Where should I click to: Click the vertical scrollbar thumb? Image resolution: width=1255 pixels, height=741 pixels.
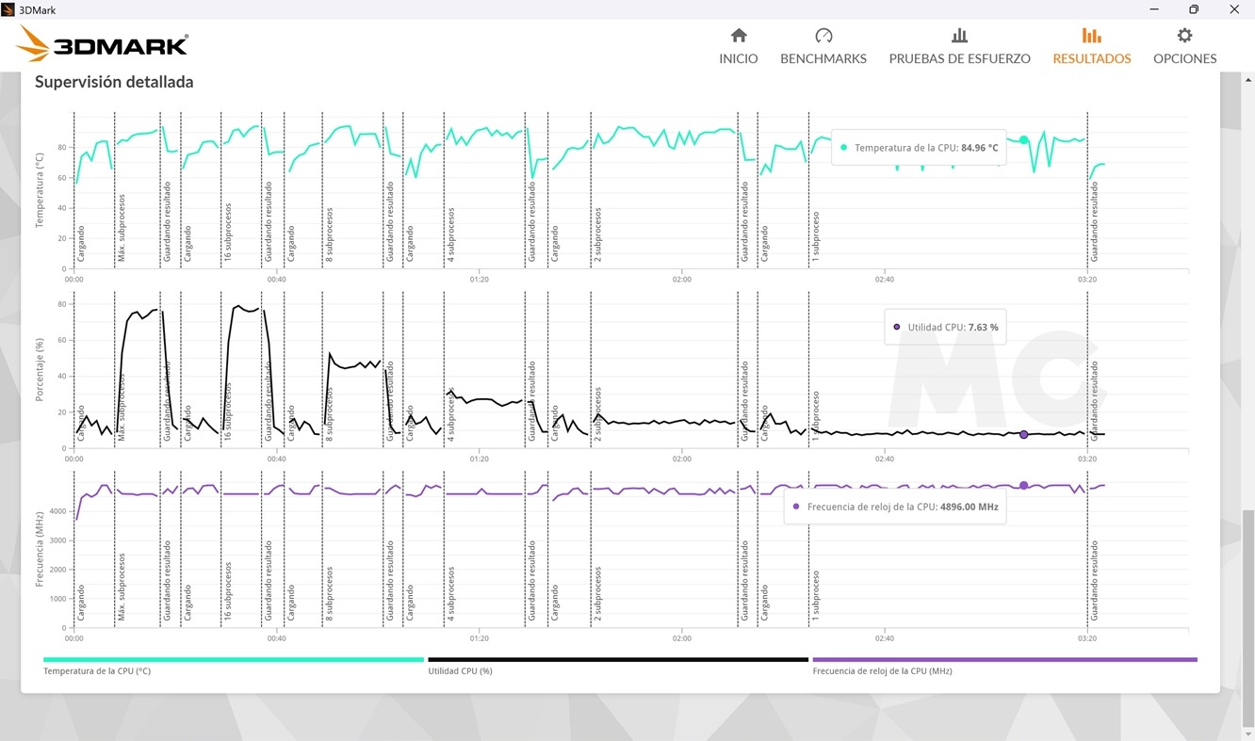[x=1247, y=617]
